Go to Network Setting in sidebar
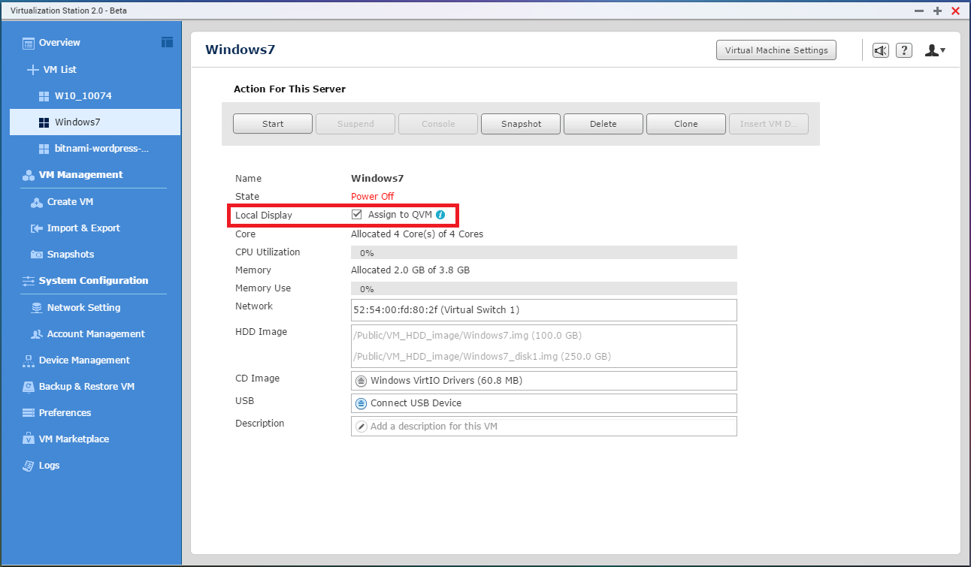The image size is (971, 567). pos(83,308)
